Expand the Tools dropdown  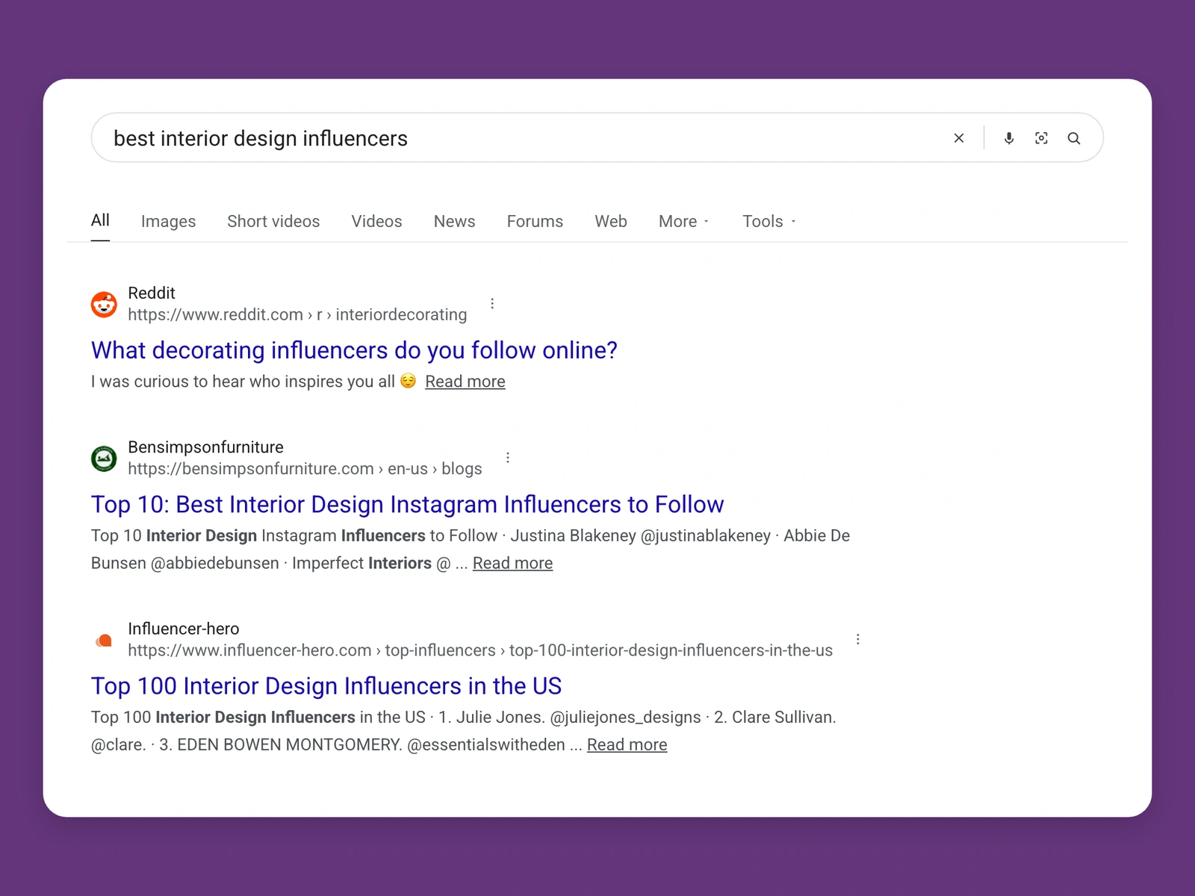pos(769,222)
